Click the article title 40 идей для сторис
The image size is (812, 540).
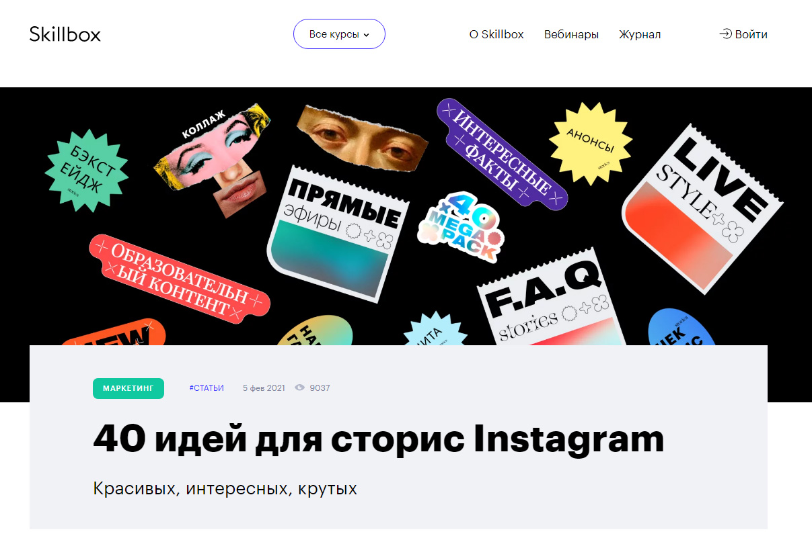click(378, 439)
